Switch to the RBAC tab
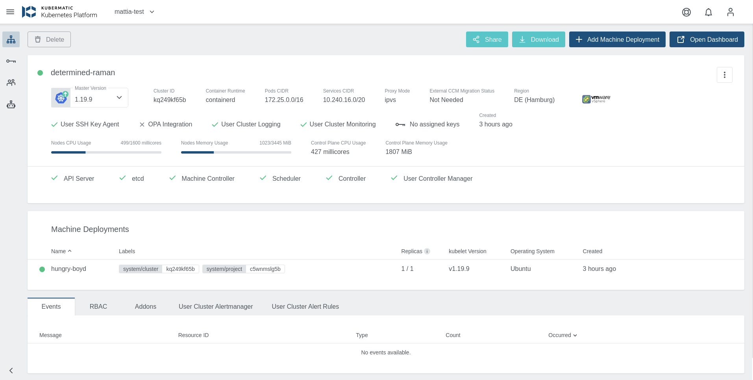 [x=98, y=306]
